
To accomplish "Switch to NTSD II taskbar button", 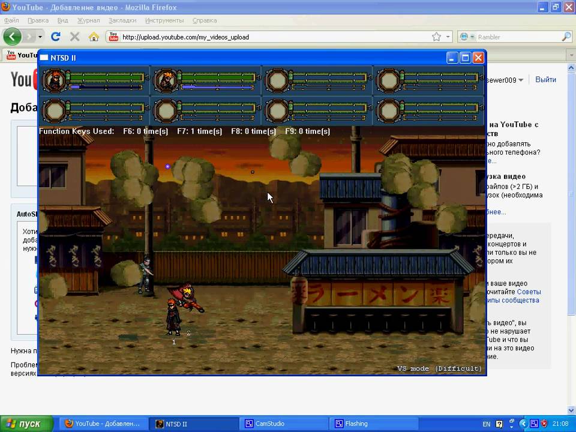I will pos(194,424).
